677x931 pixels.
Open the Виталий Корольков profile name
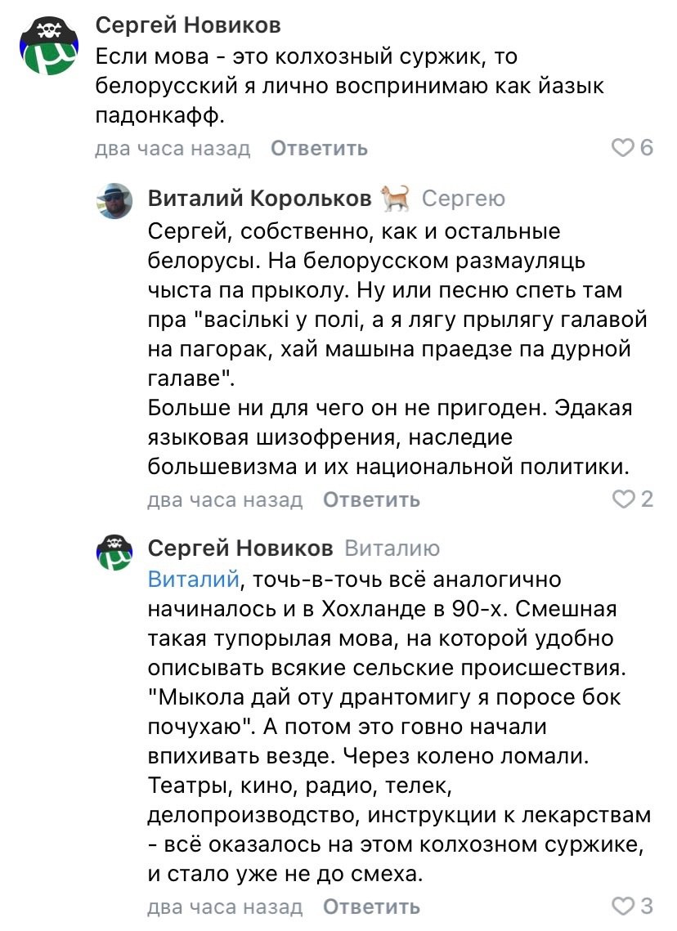pos(260,199)
